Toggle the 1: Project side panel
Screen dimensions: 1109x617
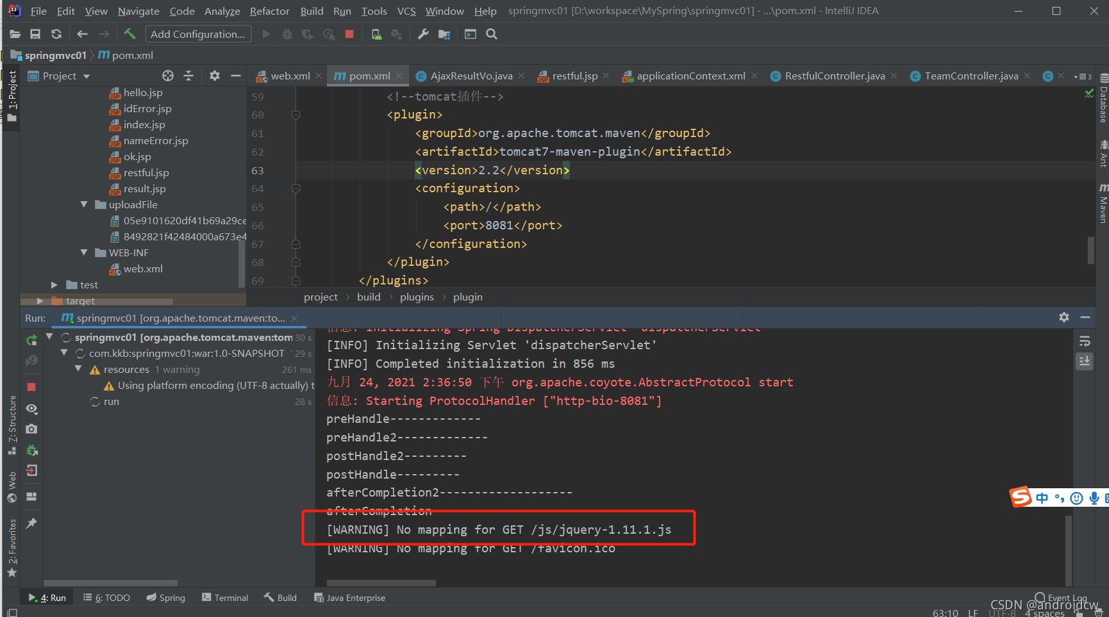coord(12,96)
